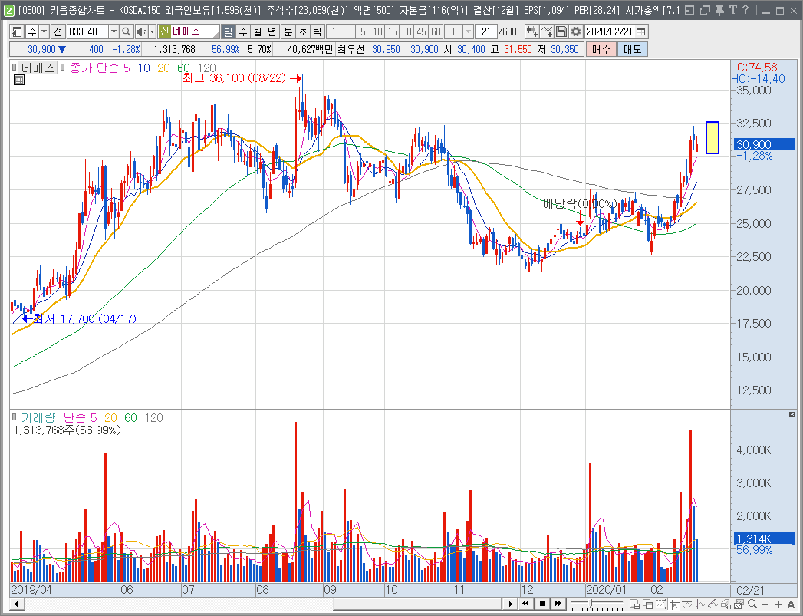
Task: Open the data grid table icon on chart
Action: tap(19, 80)
